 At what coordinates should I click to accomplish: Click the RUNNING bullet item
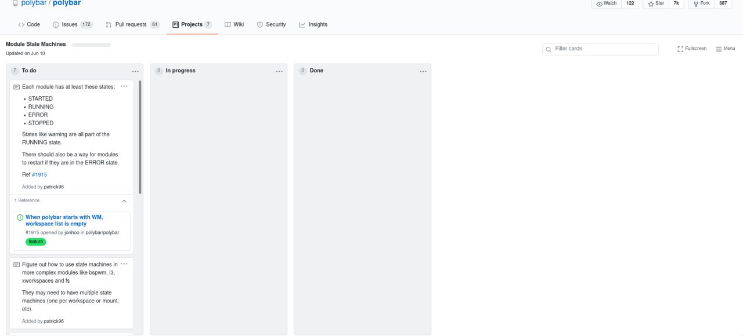click(41, 107)
